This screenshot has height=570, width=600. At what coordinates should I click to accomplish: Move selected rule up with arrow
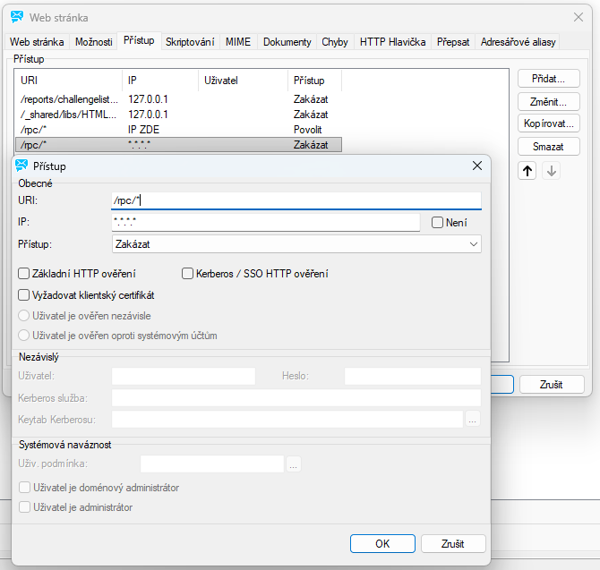(x=527, y=171)
